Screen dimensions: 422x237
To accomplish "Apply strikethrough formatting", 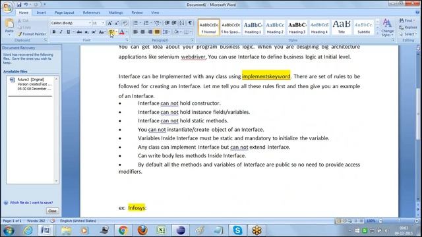I will [79, 32].
